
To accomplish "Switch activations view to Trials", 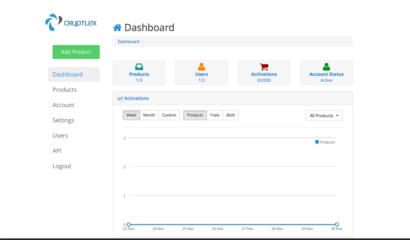I will pos(215,115).
